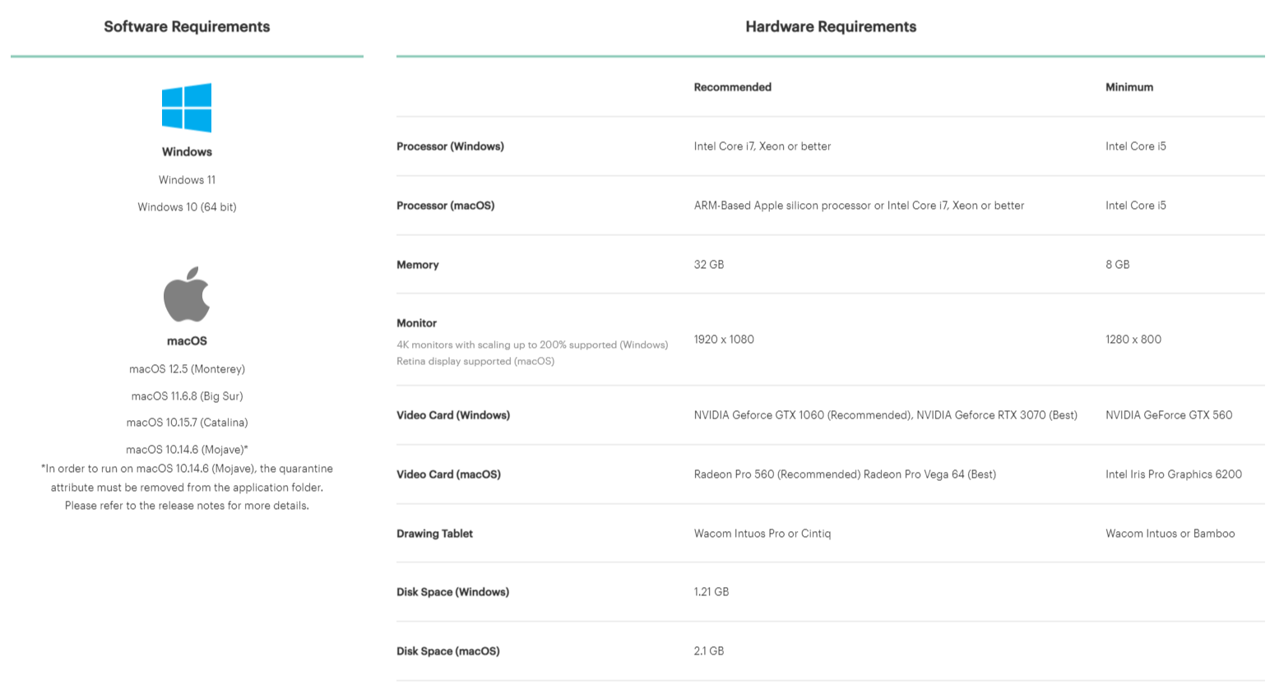This screenshot has width=1270, height=689.
Task: Click the Disk Space (macOS) row label
Action: (447, 651)
